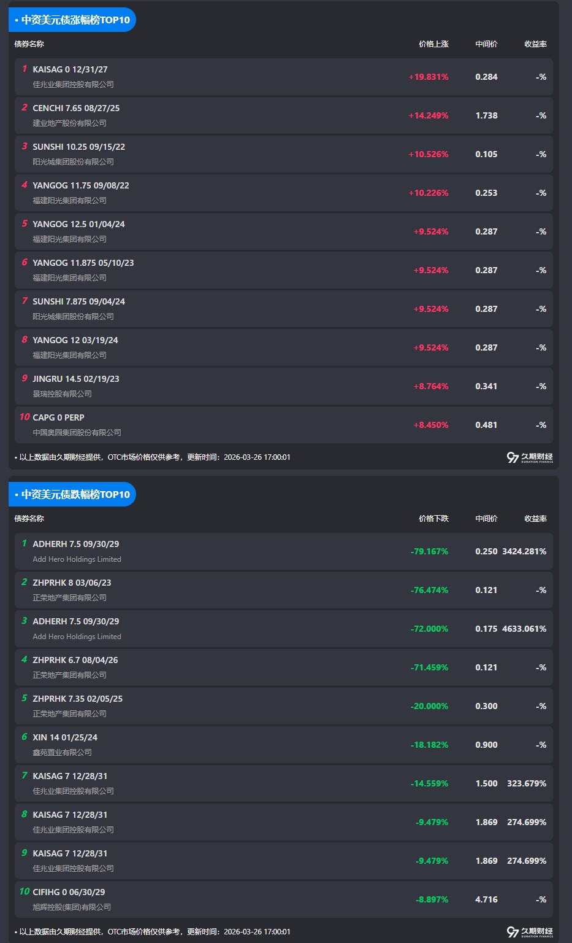The height and width of the screenshot is (943, 572).
Task: View the YANGOG 12.5 01/04/24 bond details
Action: [x=78, y=224]
